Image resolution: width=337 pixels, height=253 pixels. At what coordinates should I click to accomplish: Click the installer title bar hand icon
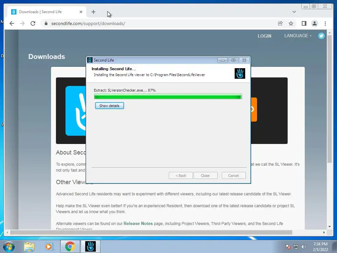(90, 60)
